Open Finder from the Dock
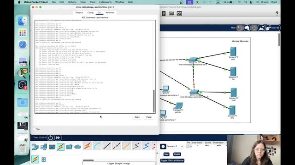 [x=23, y=21]
